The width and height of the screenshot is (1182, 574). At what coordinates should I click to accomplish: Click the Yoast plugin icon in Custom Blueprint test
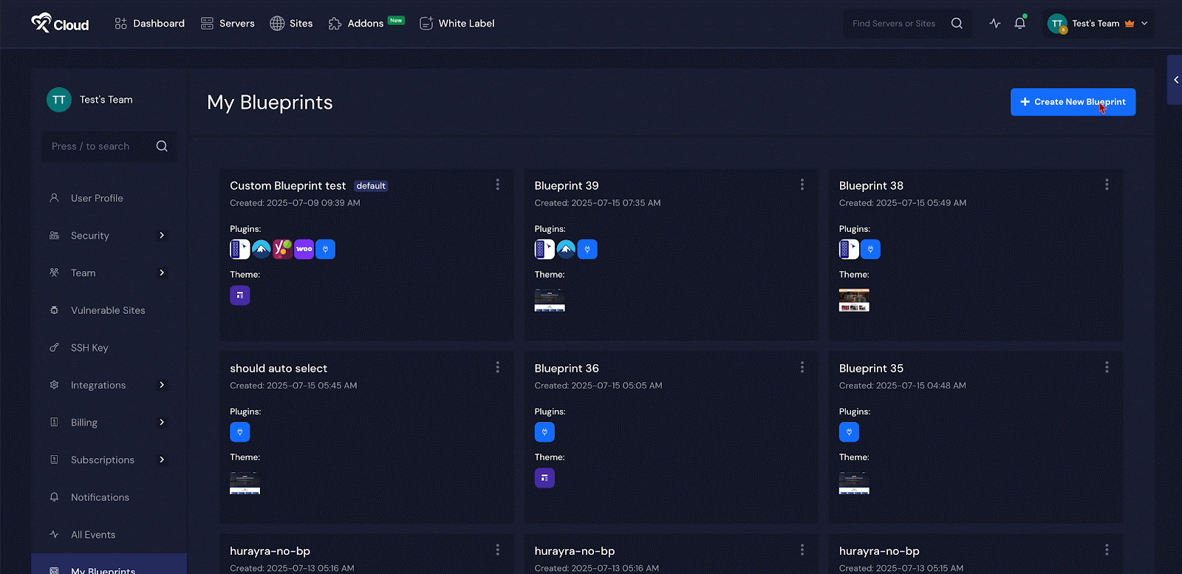[283, 249]
